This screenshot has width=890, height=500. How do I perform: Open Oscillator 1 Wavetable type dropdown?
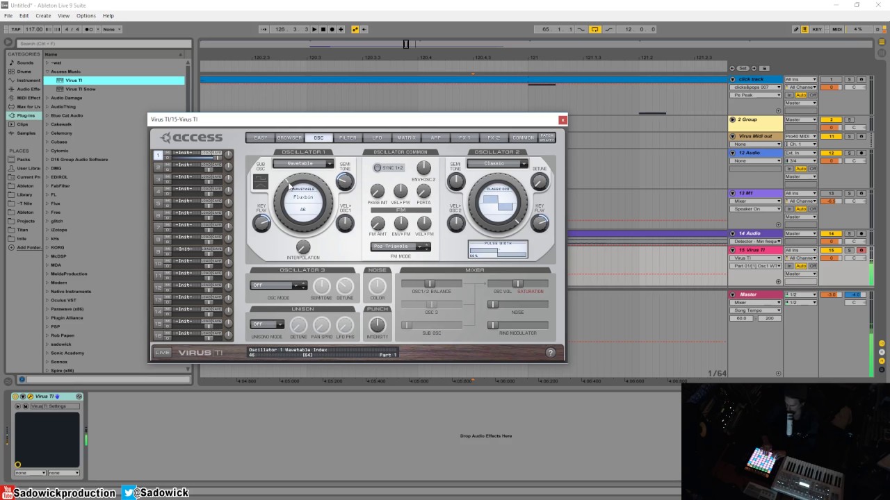click(x=302, y=163)
